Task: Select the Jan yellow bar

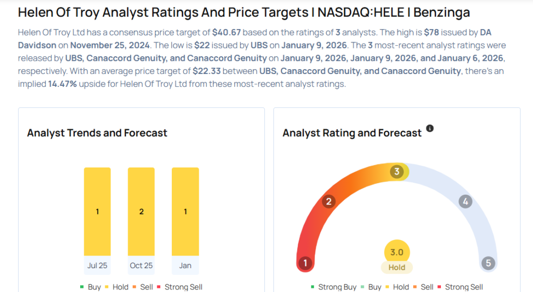Action: point(185,212)
